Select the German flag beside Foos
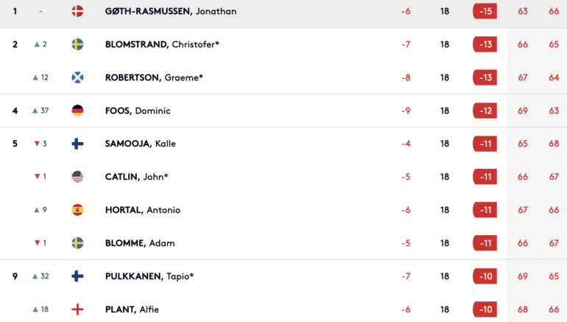Screen dimensions: 567x322 click(x=77, y=111)
